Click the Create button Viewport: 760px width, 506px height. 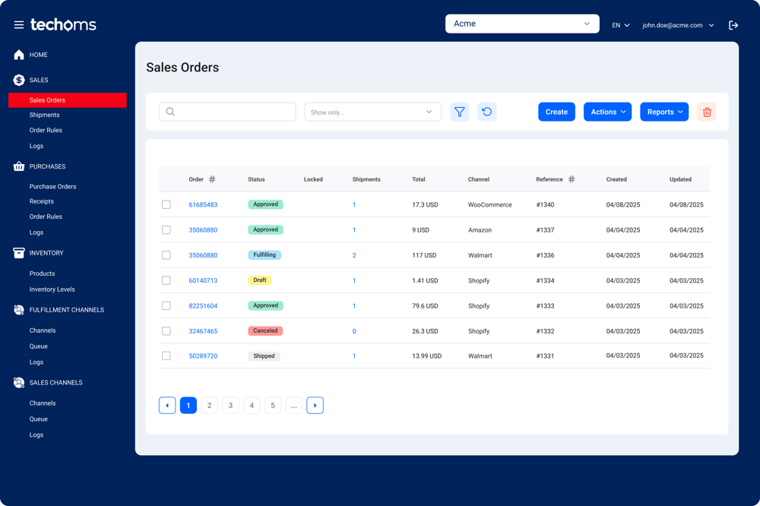(x=556, y=111)
